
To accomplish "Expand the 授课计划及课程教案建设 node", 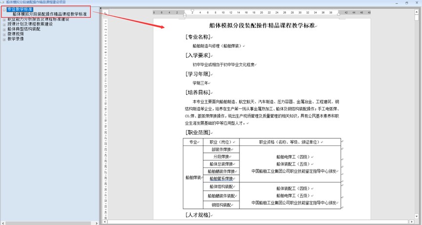I will [4, 24].
